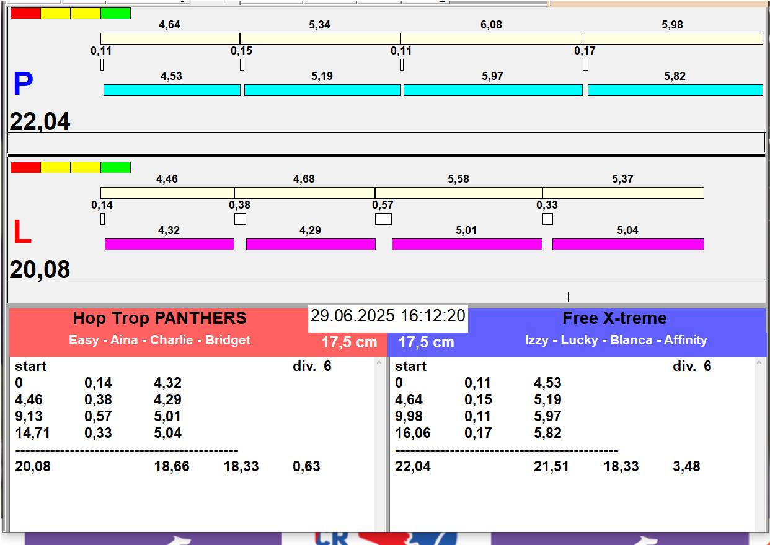Viewport: 770px width, 545px height.
Task: Click the cyan 5,97 run bar
Action: click(493, 90)
